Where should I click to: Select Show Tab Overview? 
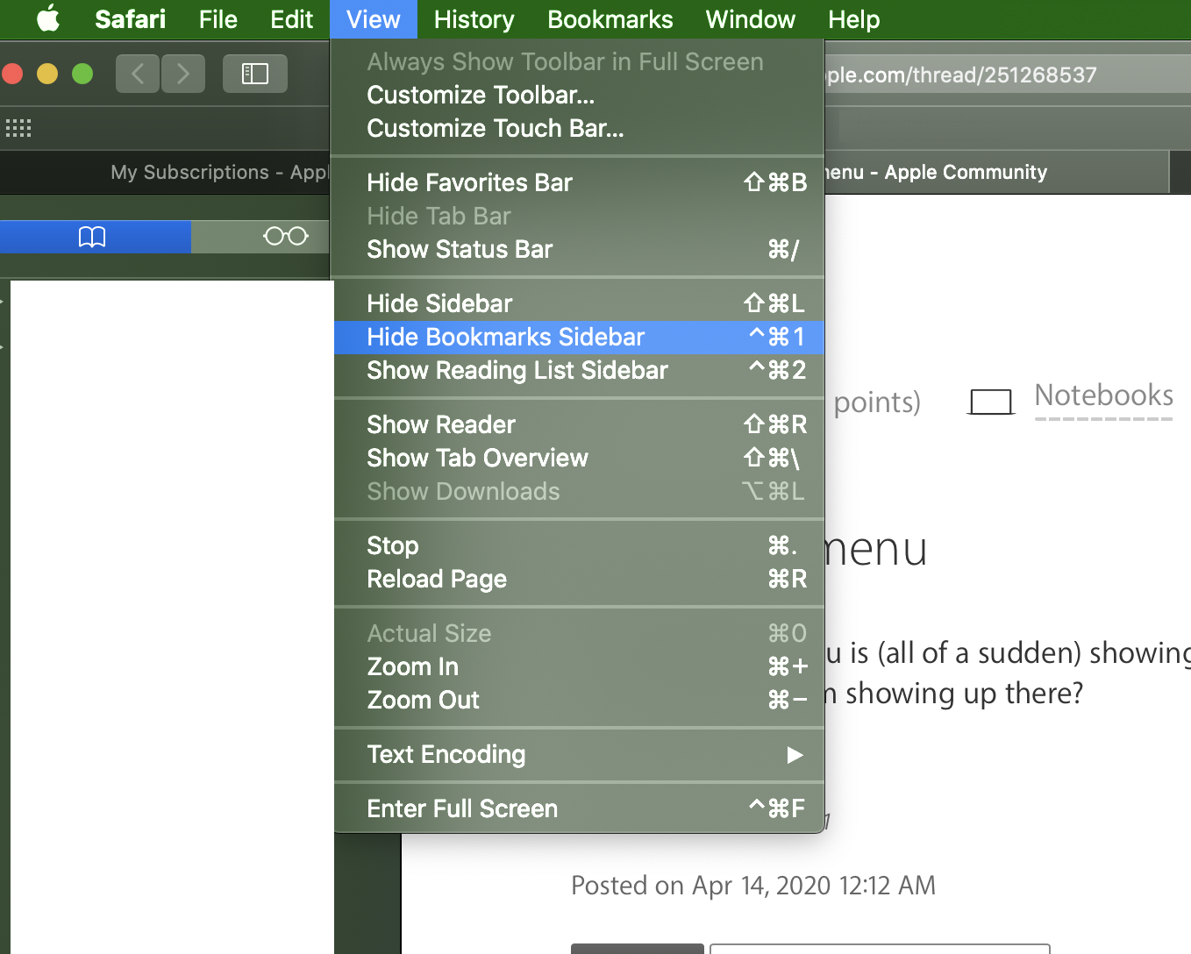(579, 458)
